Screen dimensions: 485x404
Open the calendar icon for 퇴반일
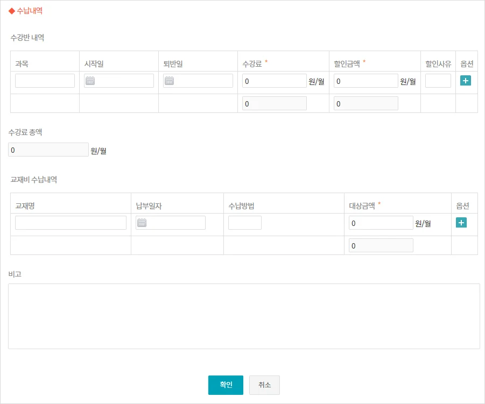(x=170, y=81)
